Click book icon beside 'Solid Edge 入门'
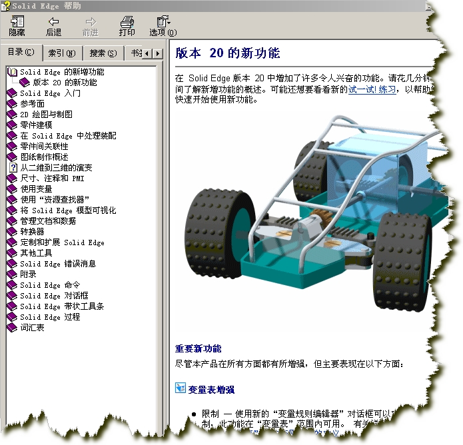The image size is (463, 445). (12, 93)
